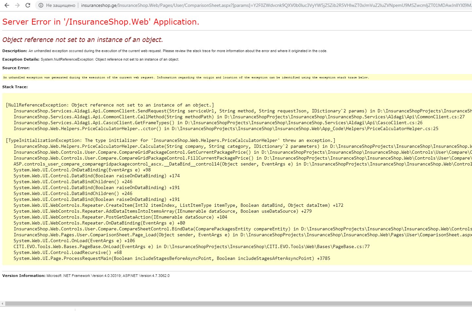472x311 pixels.
Task: Click the 'Stack Trace:' label
Action: [15, 87]
